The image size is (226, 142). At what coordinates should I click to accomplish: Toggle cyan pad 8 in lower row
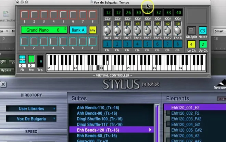[92, 41]
